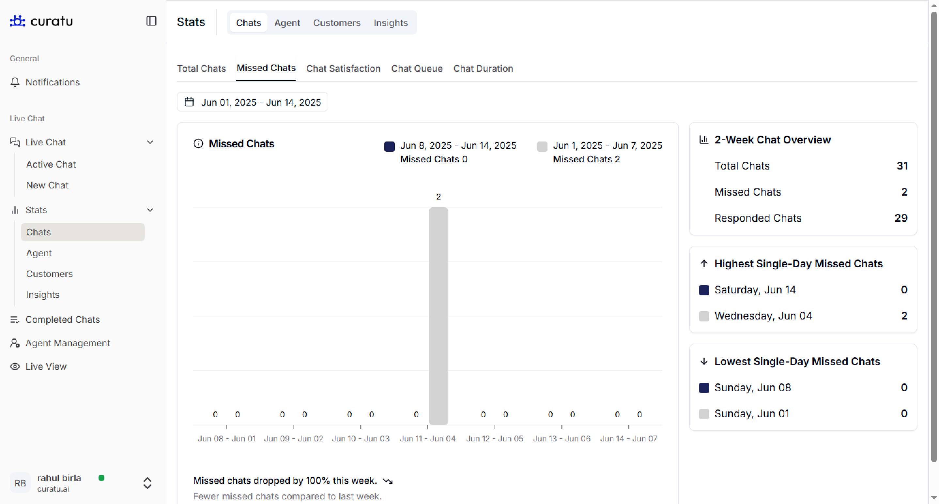The width and height of the screenshot is (939, 504).
Task: Click the calendar icon in date picker
Action: click(x=189, y=102)
